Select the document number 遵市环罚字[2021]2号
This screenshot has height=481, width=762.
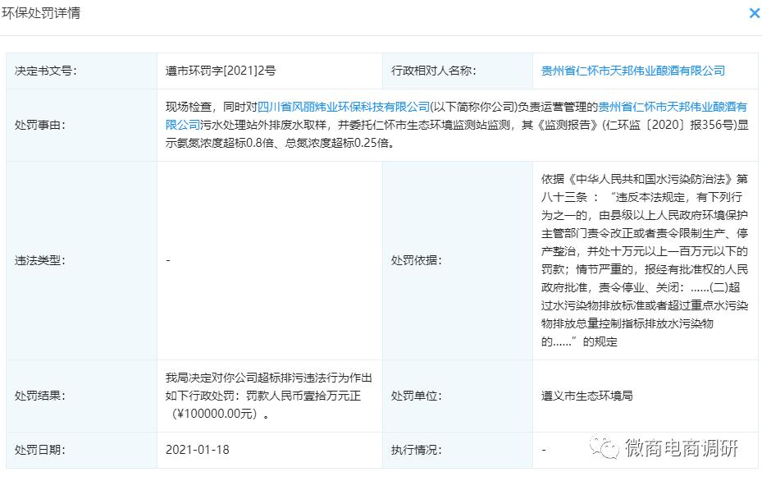pyautogui.click(x=221, y=71)
